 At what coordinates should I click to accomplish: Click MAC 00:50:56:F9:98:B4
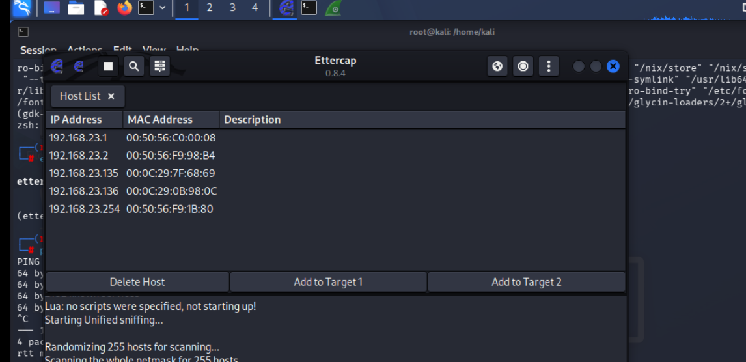(x=171, y=156)
